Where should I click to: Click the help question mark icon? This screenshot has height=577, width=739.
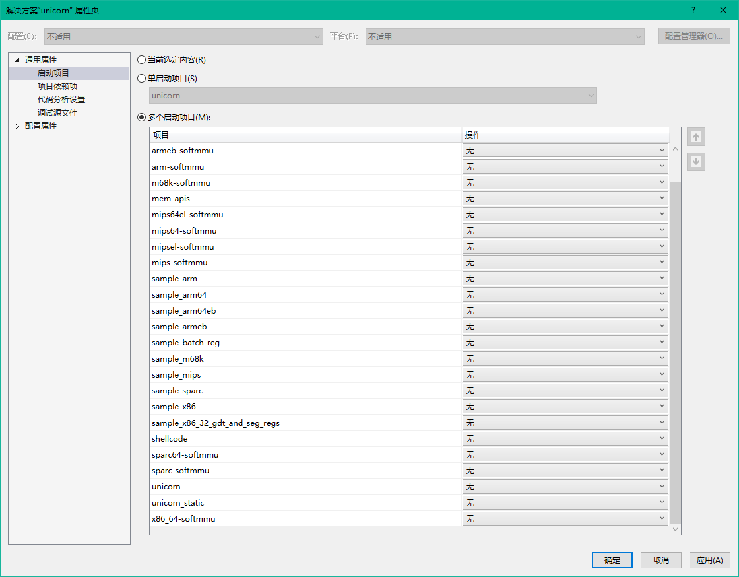coord(693,10)
